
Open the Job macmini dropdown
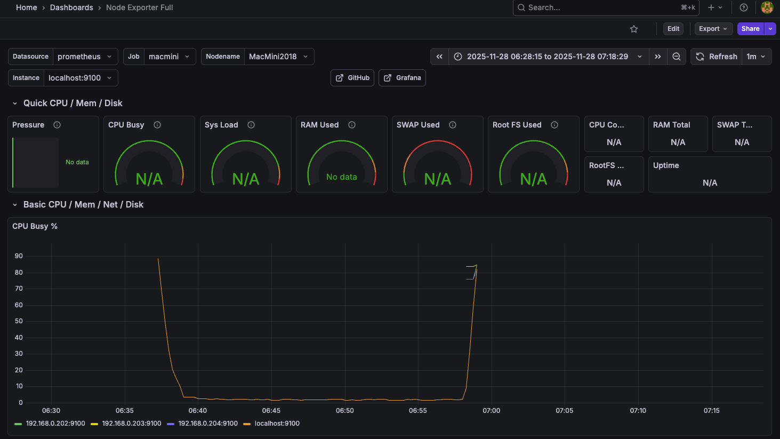170,57
